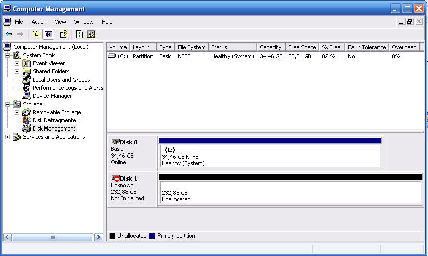
Task: Click the console icon beside File menu
Action: [x=7, y=22]
